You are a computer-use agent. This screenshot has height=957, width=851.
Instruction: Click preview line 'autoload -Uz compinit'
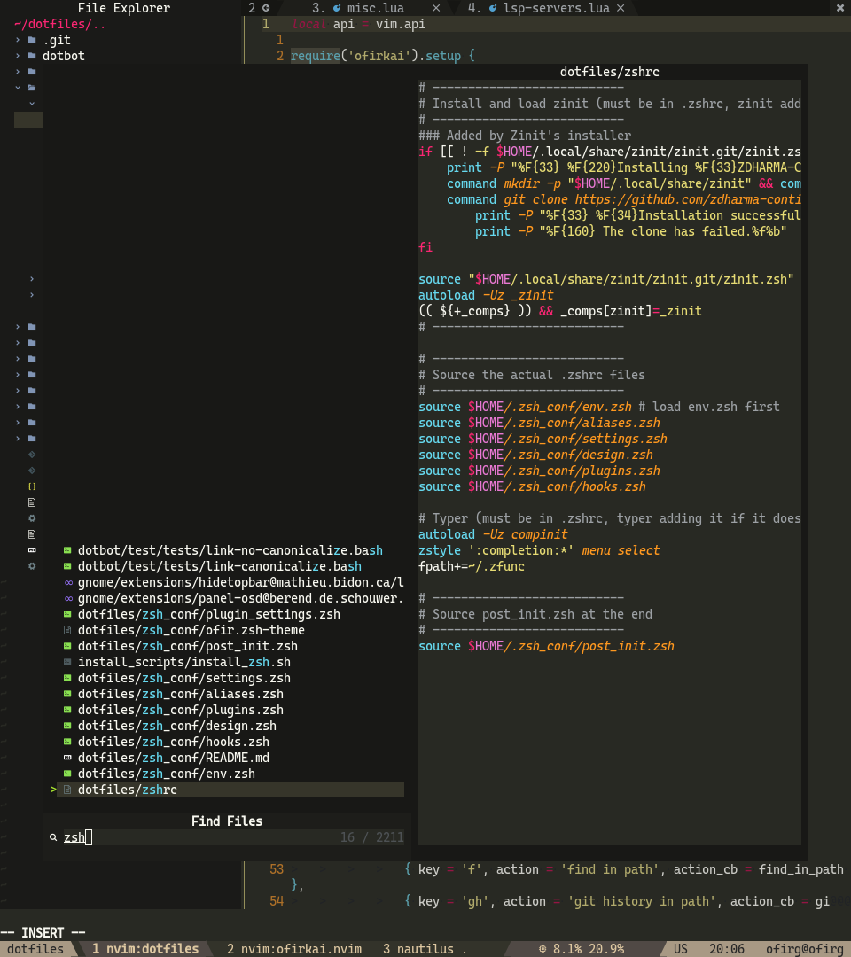(x=493, y=534)
